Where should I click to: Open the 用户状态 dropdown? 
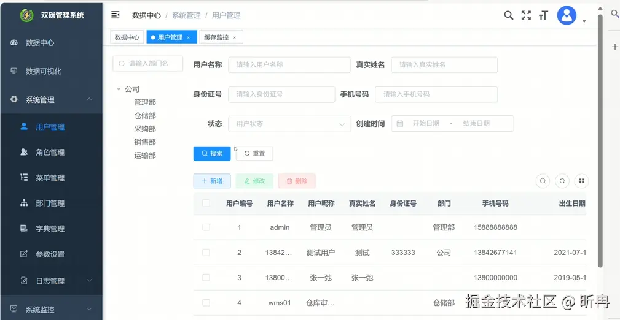pyautogui.click(x=289, y=123)
